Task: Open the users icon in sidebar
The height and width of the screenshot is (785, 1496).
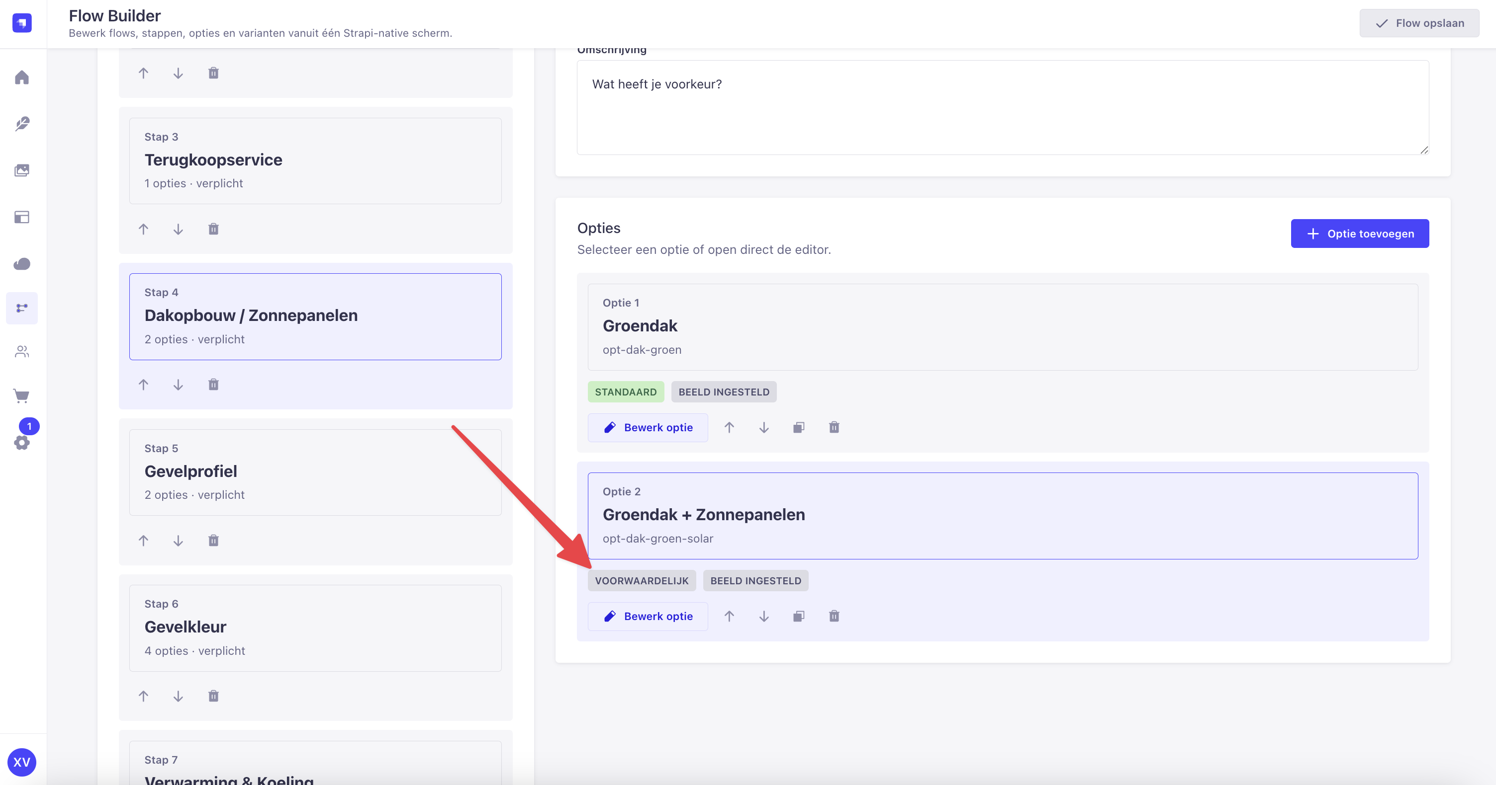Action: click(x=22, y=352)
